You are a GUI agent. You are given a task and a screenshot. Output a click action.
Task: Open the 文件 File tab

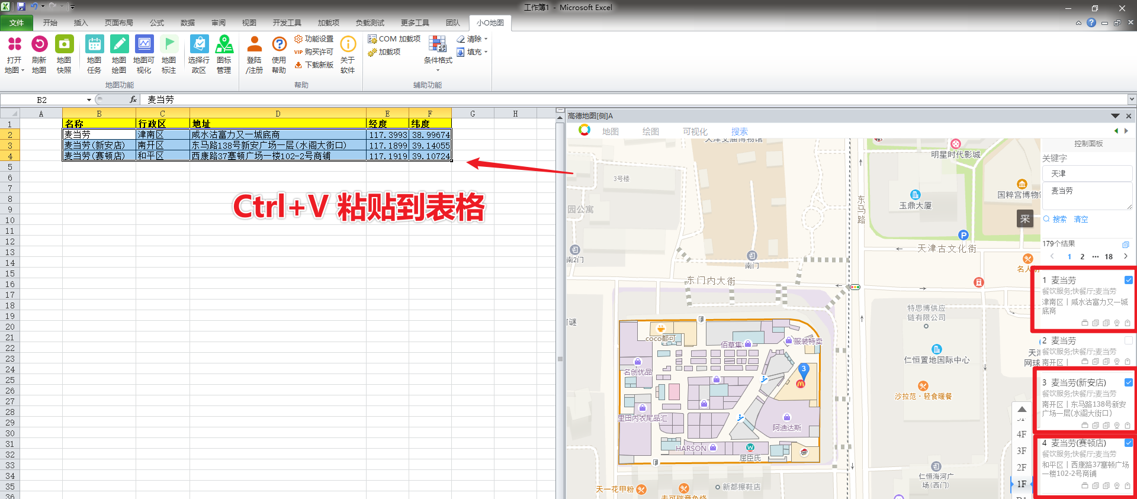(17, 22)
